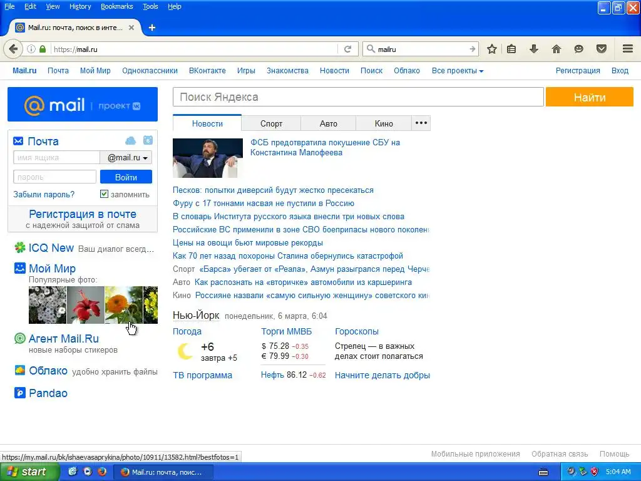Open the Гороскопы link
The image size is (641, 481).
click(x=356, y=332)
